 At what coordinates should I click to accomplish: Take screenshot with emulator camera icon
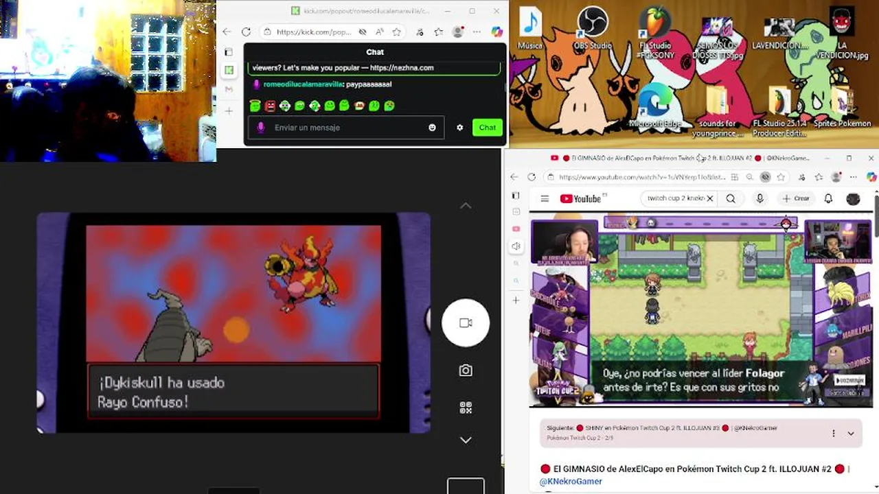(x=466, y=370)
